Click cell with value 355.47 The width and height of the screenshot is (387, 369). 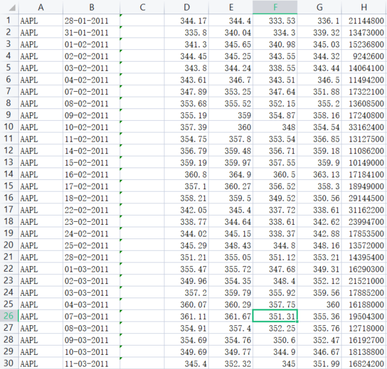coord(186,269)
